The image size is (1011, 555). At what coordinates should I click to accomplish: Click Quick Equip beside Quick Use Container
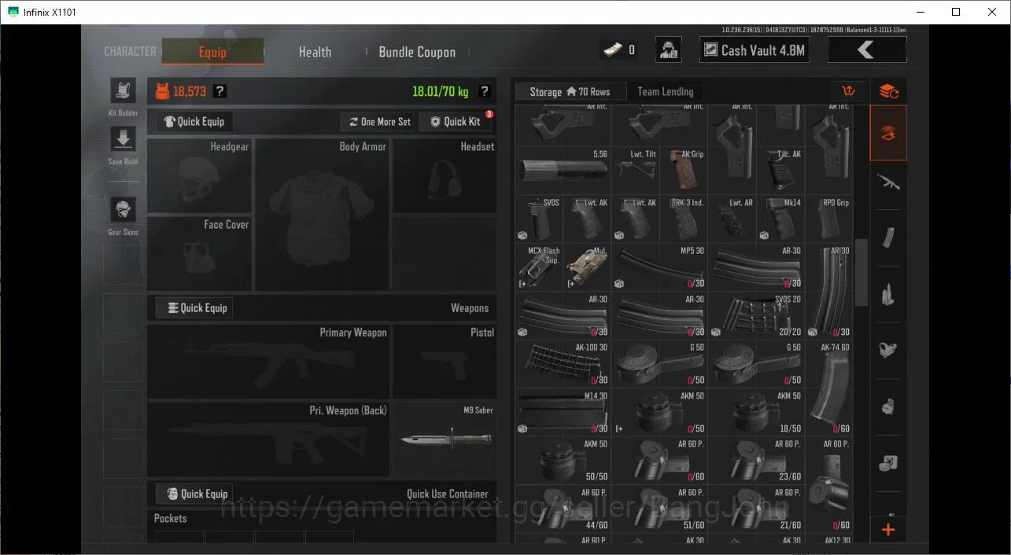194,494
